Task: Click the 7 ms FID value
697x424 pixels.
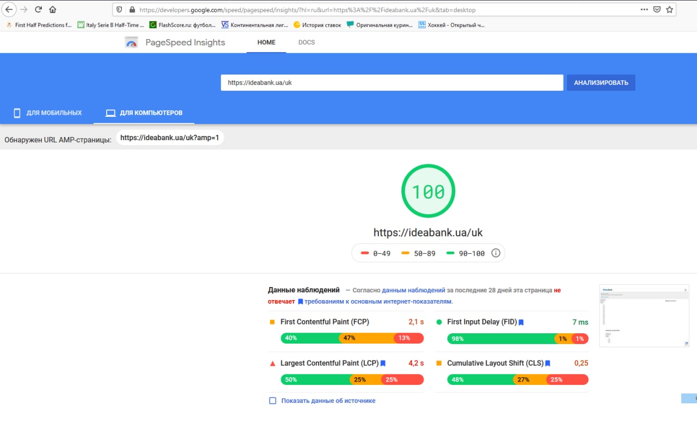Action: pos(580,322)
